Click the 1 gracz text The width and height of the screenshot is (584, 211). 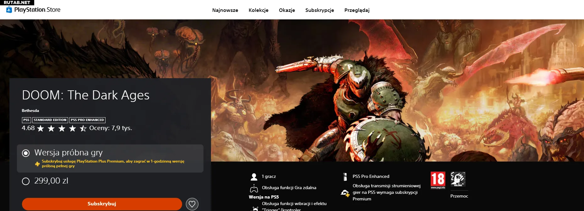[269, 176]
